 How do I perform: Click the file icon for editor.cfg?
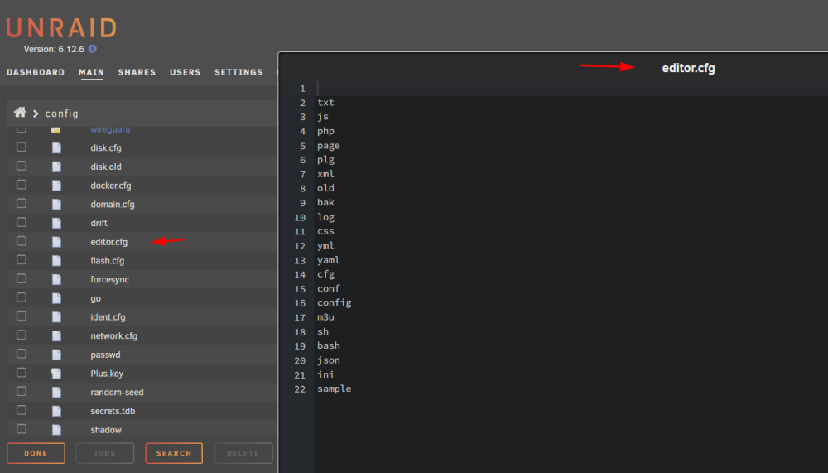click(x=56, y=242)
